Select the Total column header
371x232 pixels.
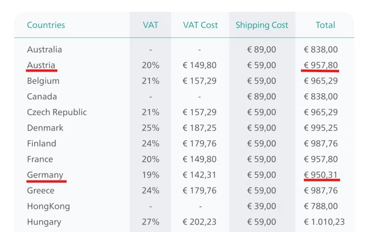coord(325,25)
